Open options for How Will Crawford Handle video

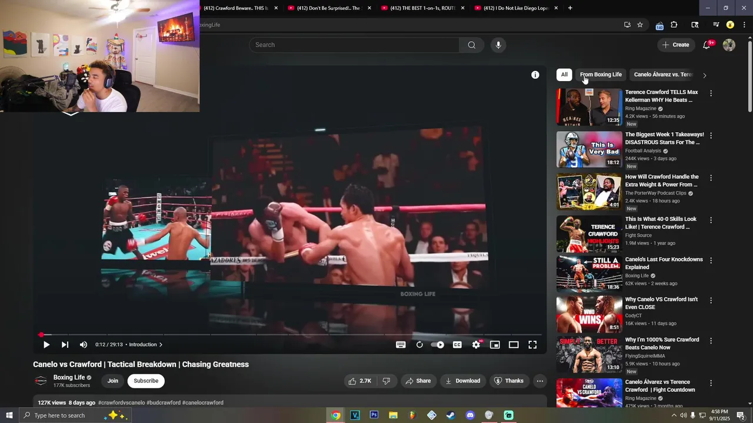pos(711,178)
